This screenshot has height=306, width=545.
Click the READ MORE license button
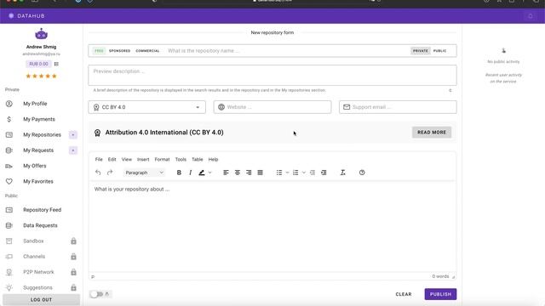tap(432, 133)
